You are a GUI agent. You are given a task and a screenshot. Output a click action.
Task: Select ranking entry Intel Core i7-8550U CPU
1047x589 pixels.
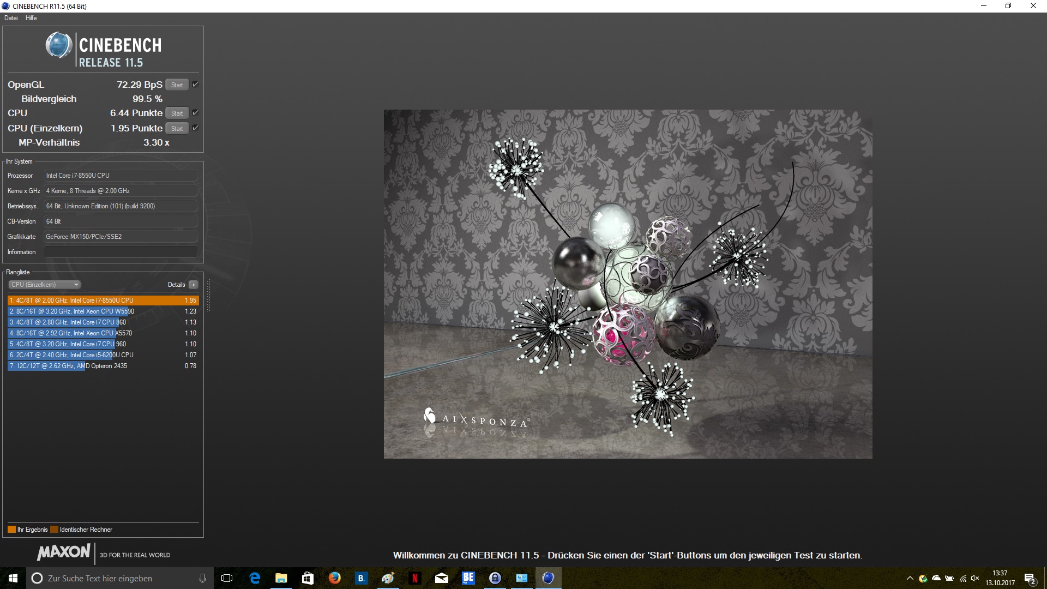pyautogui.click(x=103, y=300)
